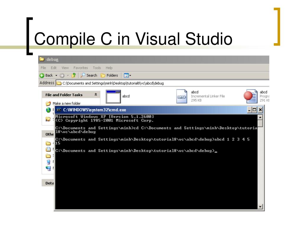Click the My Documents icon in Other Places
303x227 pixels.
pyautogui.click(x=48, y=149)
